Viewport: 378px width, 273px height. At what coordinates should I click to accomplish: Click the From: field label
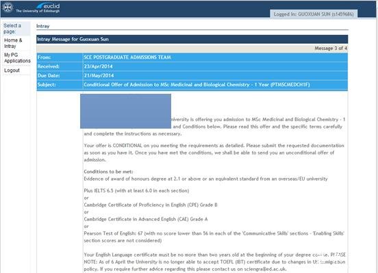[x=44, y=57]
